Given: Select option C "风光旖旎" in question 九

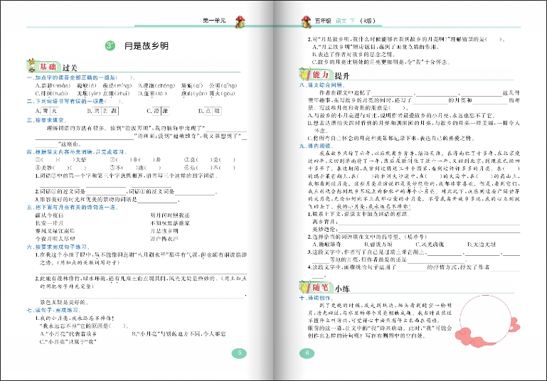Looking at the screenshot, I should pyautogui.click(x=430, y=245).
